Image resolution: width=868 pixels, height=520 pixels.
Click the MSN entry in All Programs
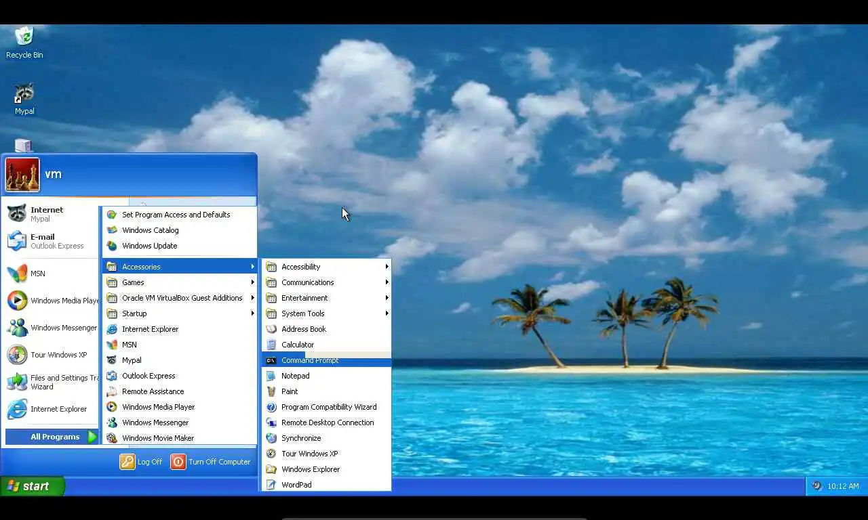(x=180, y=345)
